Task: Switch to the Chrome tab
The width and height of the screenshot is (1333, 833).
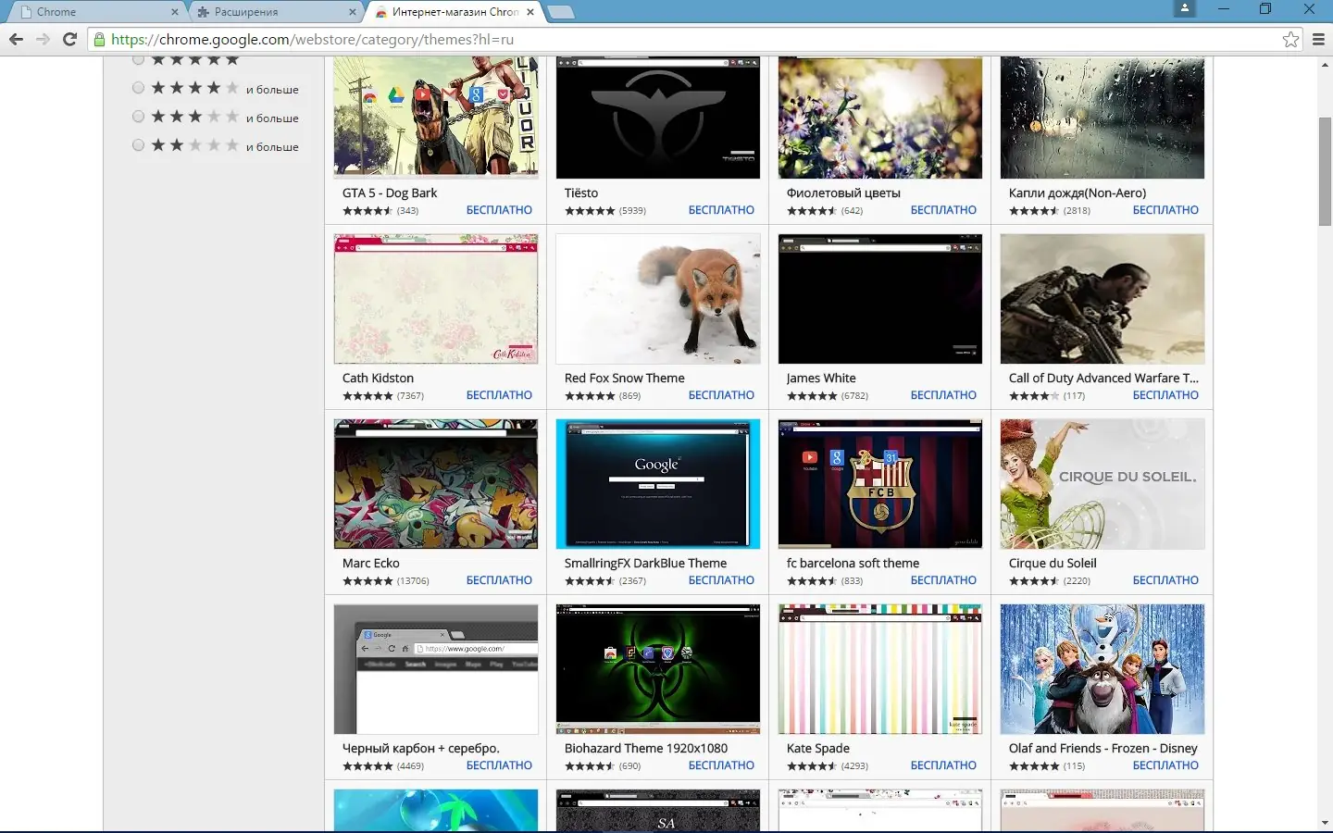Action: pos(97,12)
